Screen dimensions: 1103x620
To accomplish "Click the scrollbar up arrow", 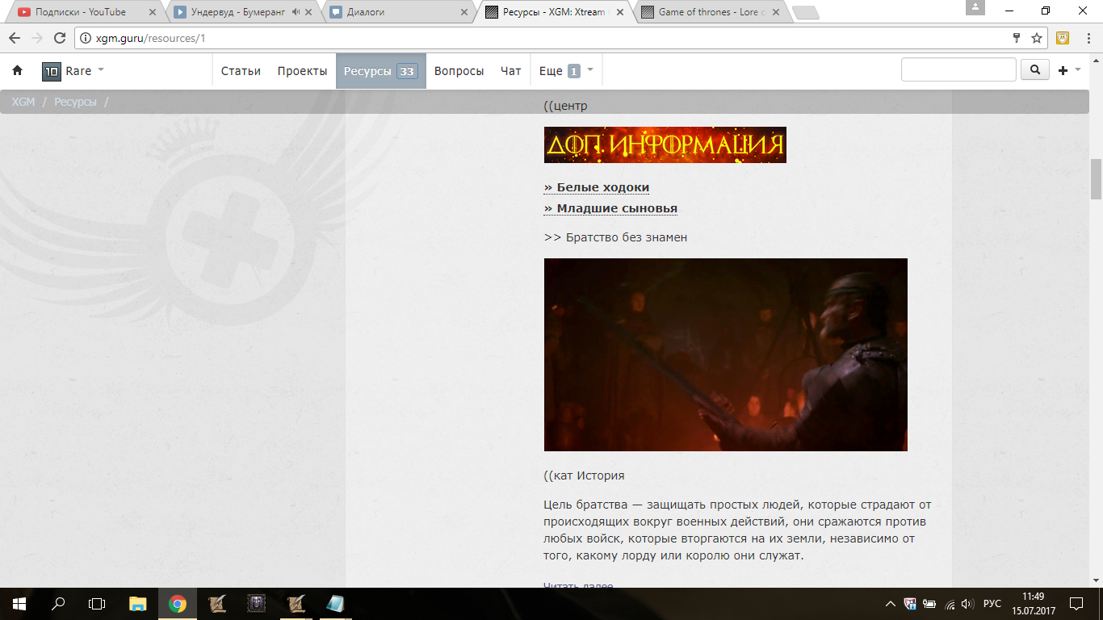I will pos(1096,59).
